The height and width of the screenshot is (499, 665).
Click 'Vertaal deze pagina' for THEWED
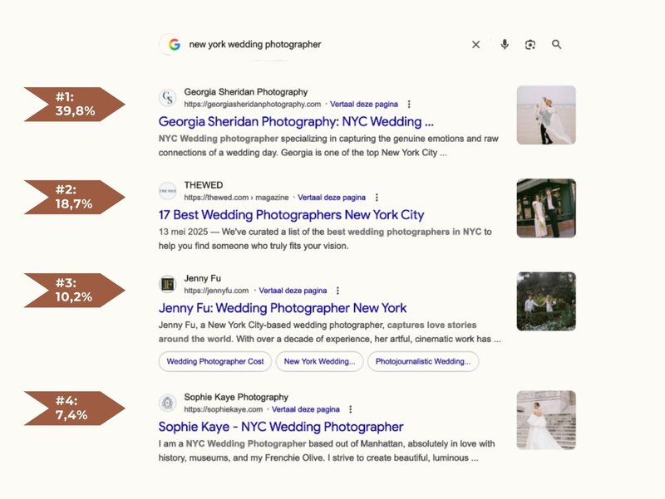tap(332, 198)
